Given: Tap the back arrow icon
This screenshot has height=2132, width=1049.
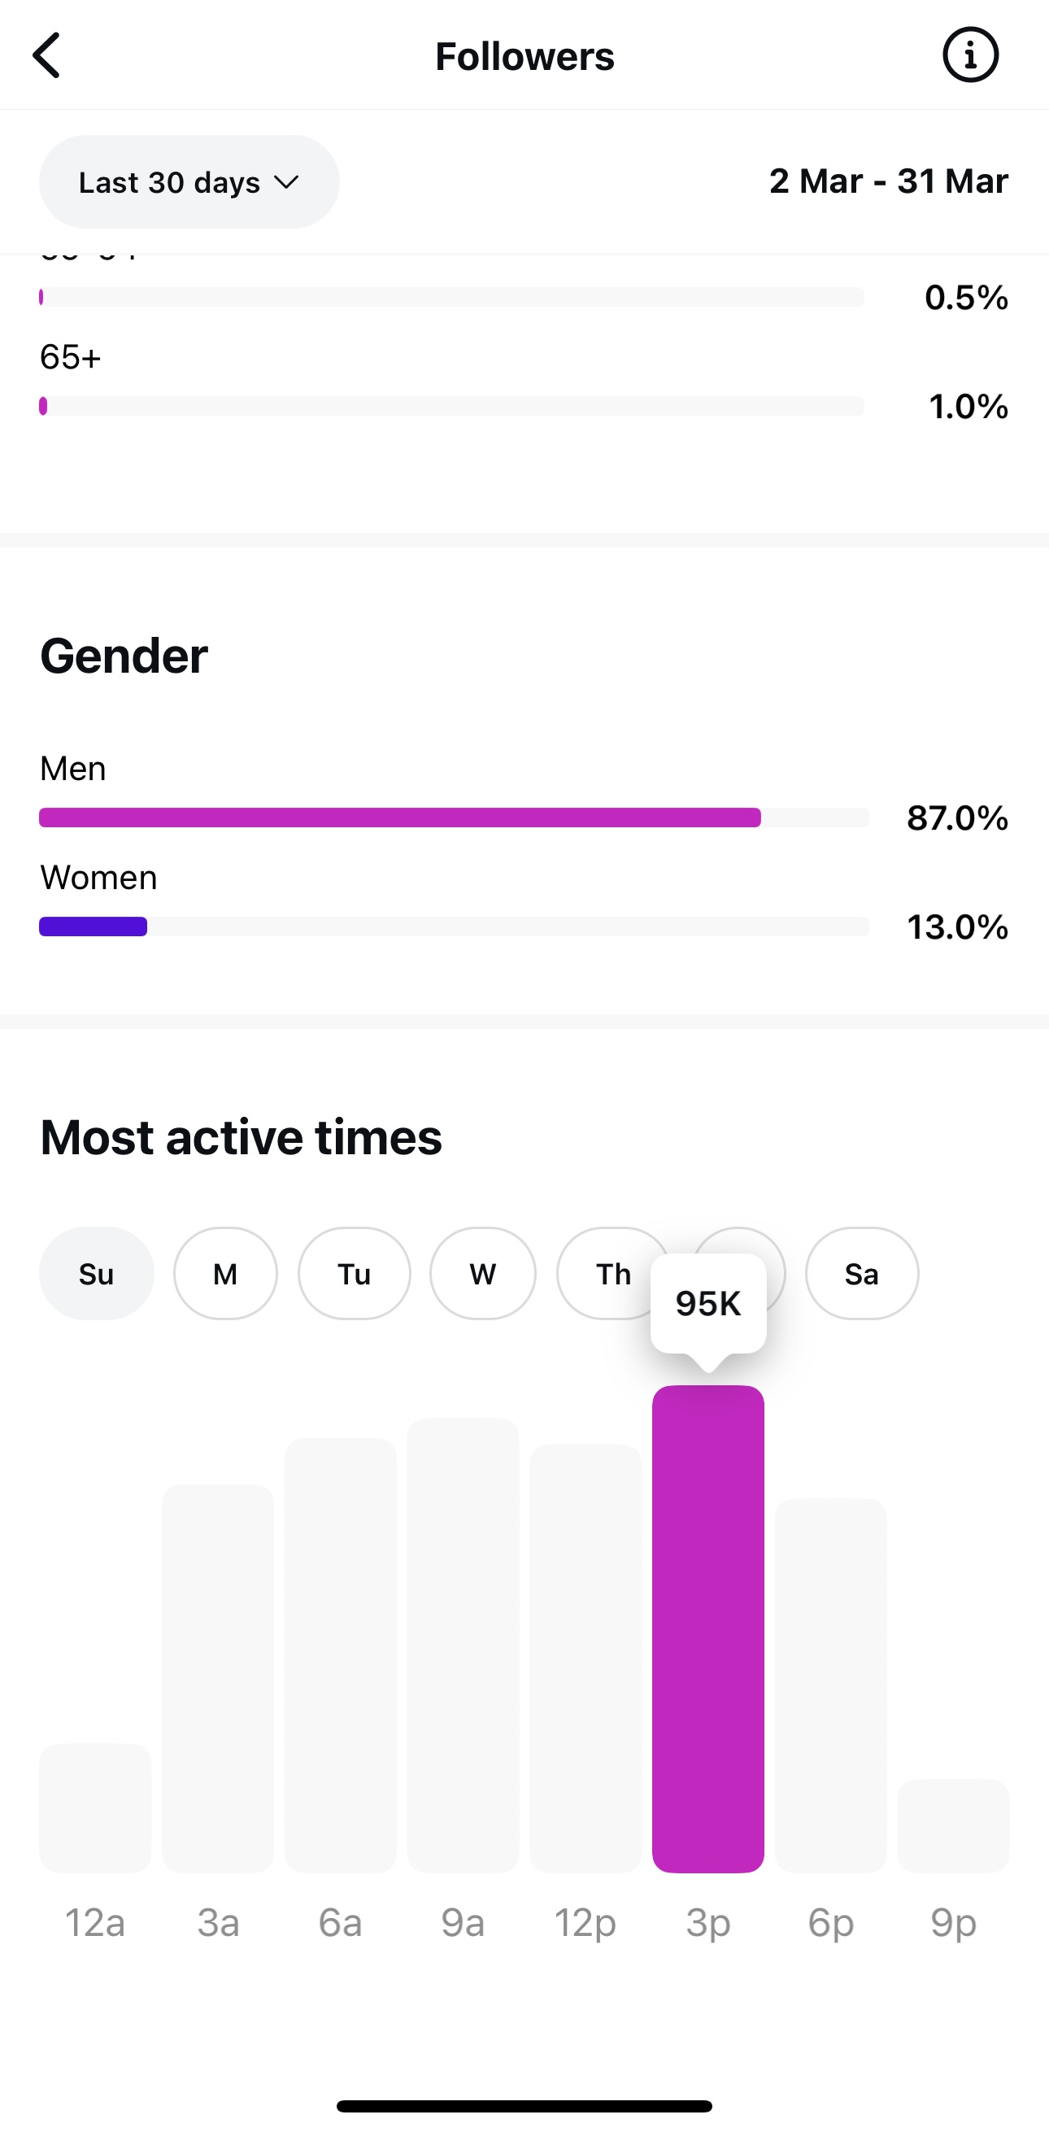Looking at the screenshot, I should (47, 55).
